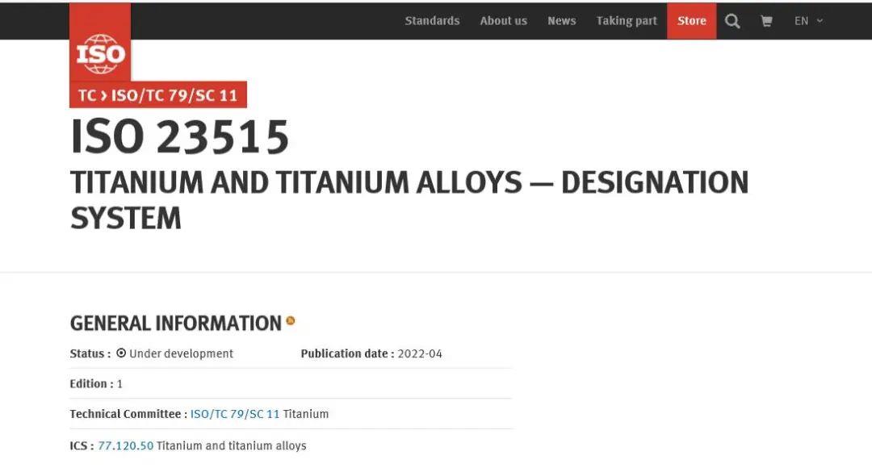Go to the About us menu
Viewport: 872px width, 468px height.
click(503, 21)
